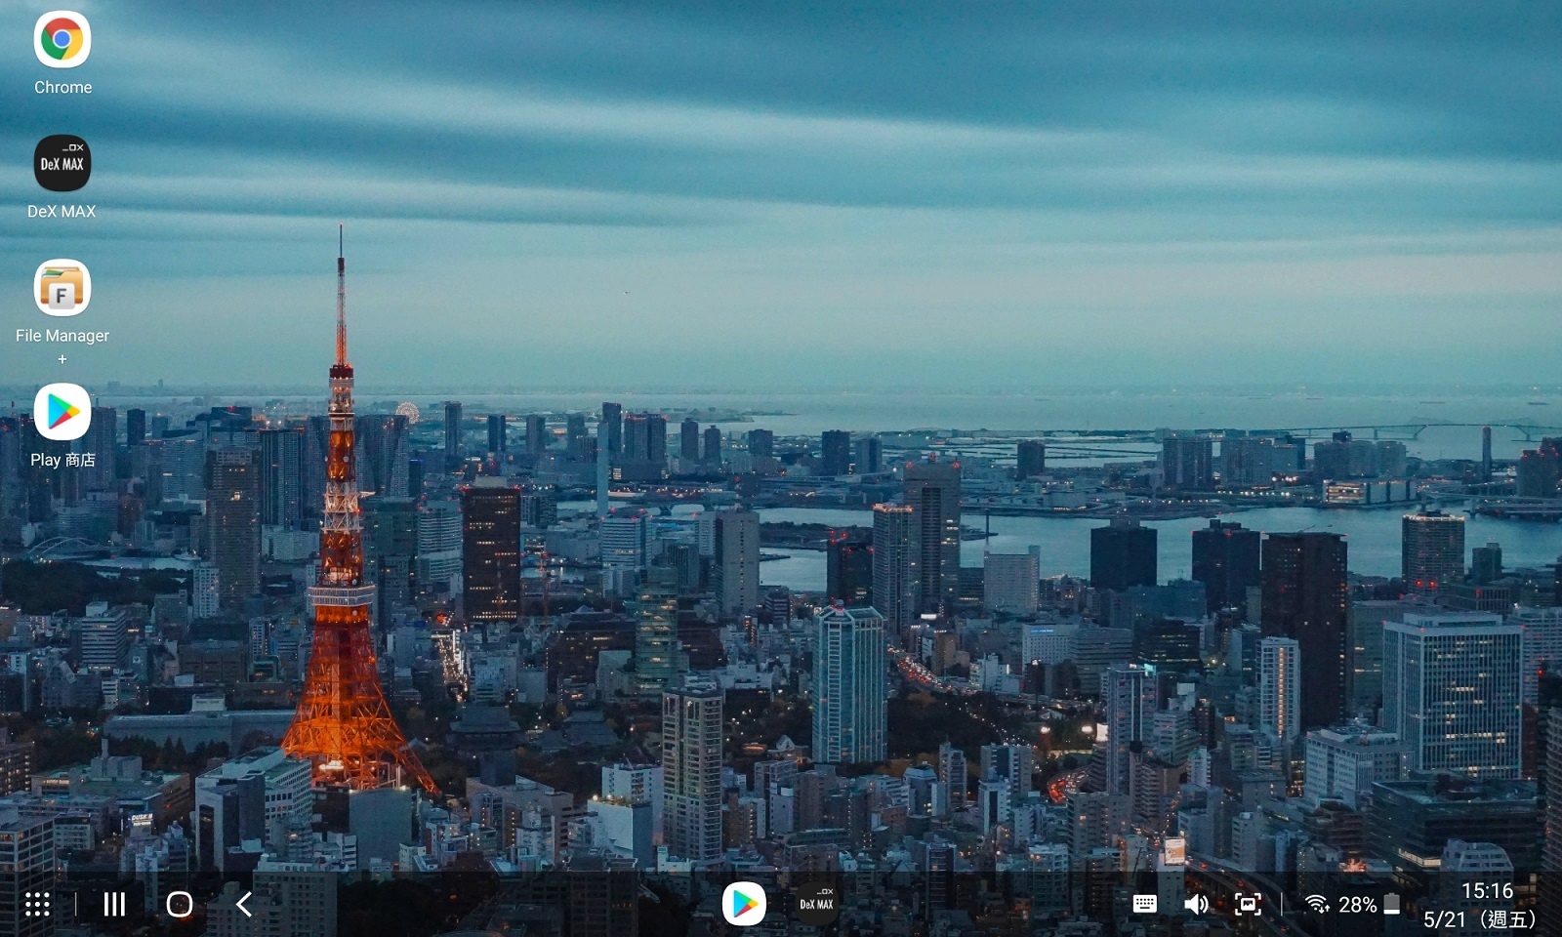Image resolution: width=1562 pixels, height=937 pixels.
Task: Launch DeX MAX from the desktop
Action: [62, 178]
